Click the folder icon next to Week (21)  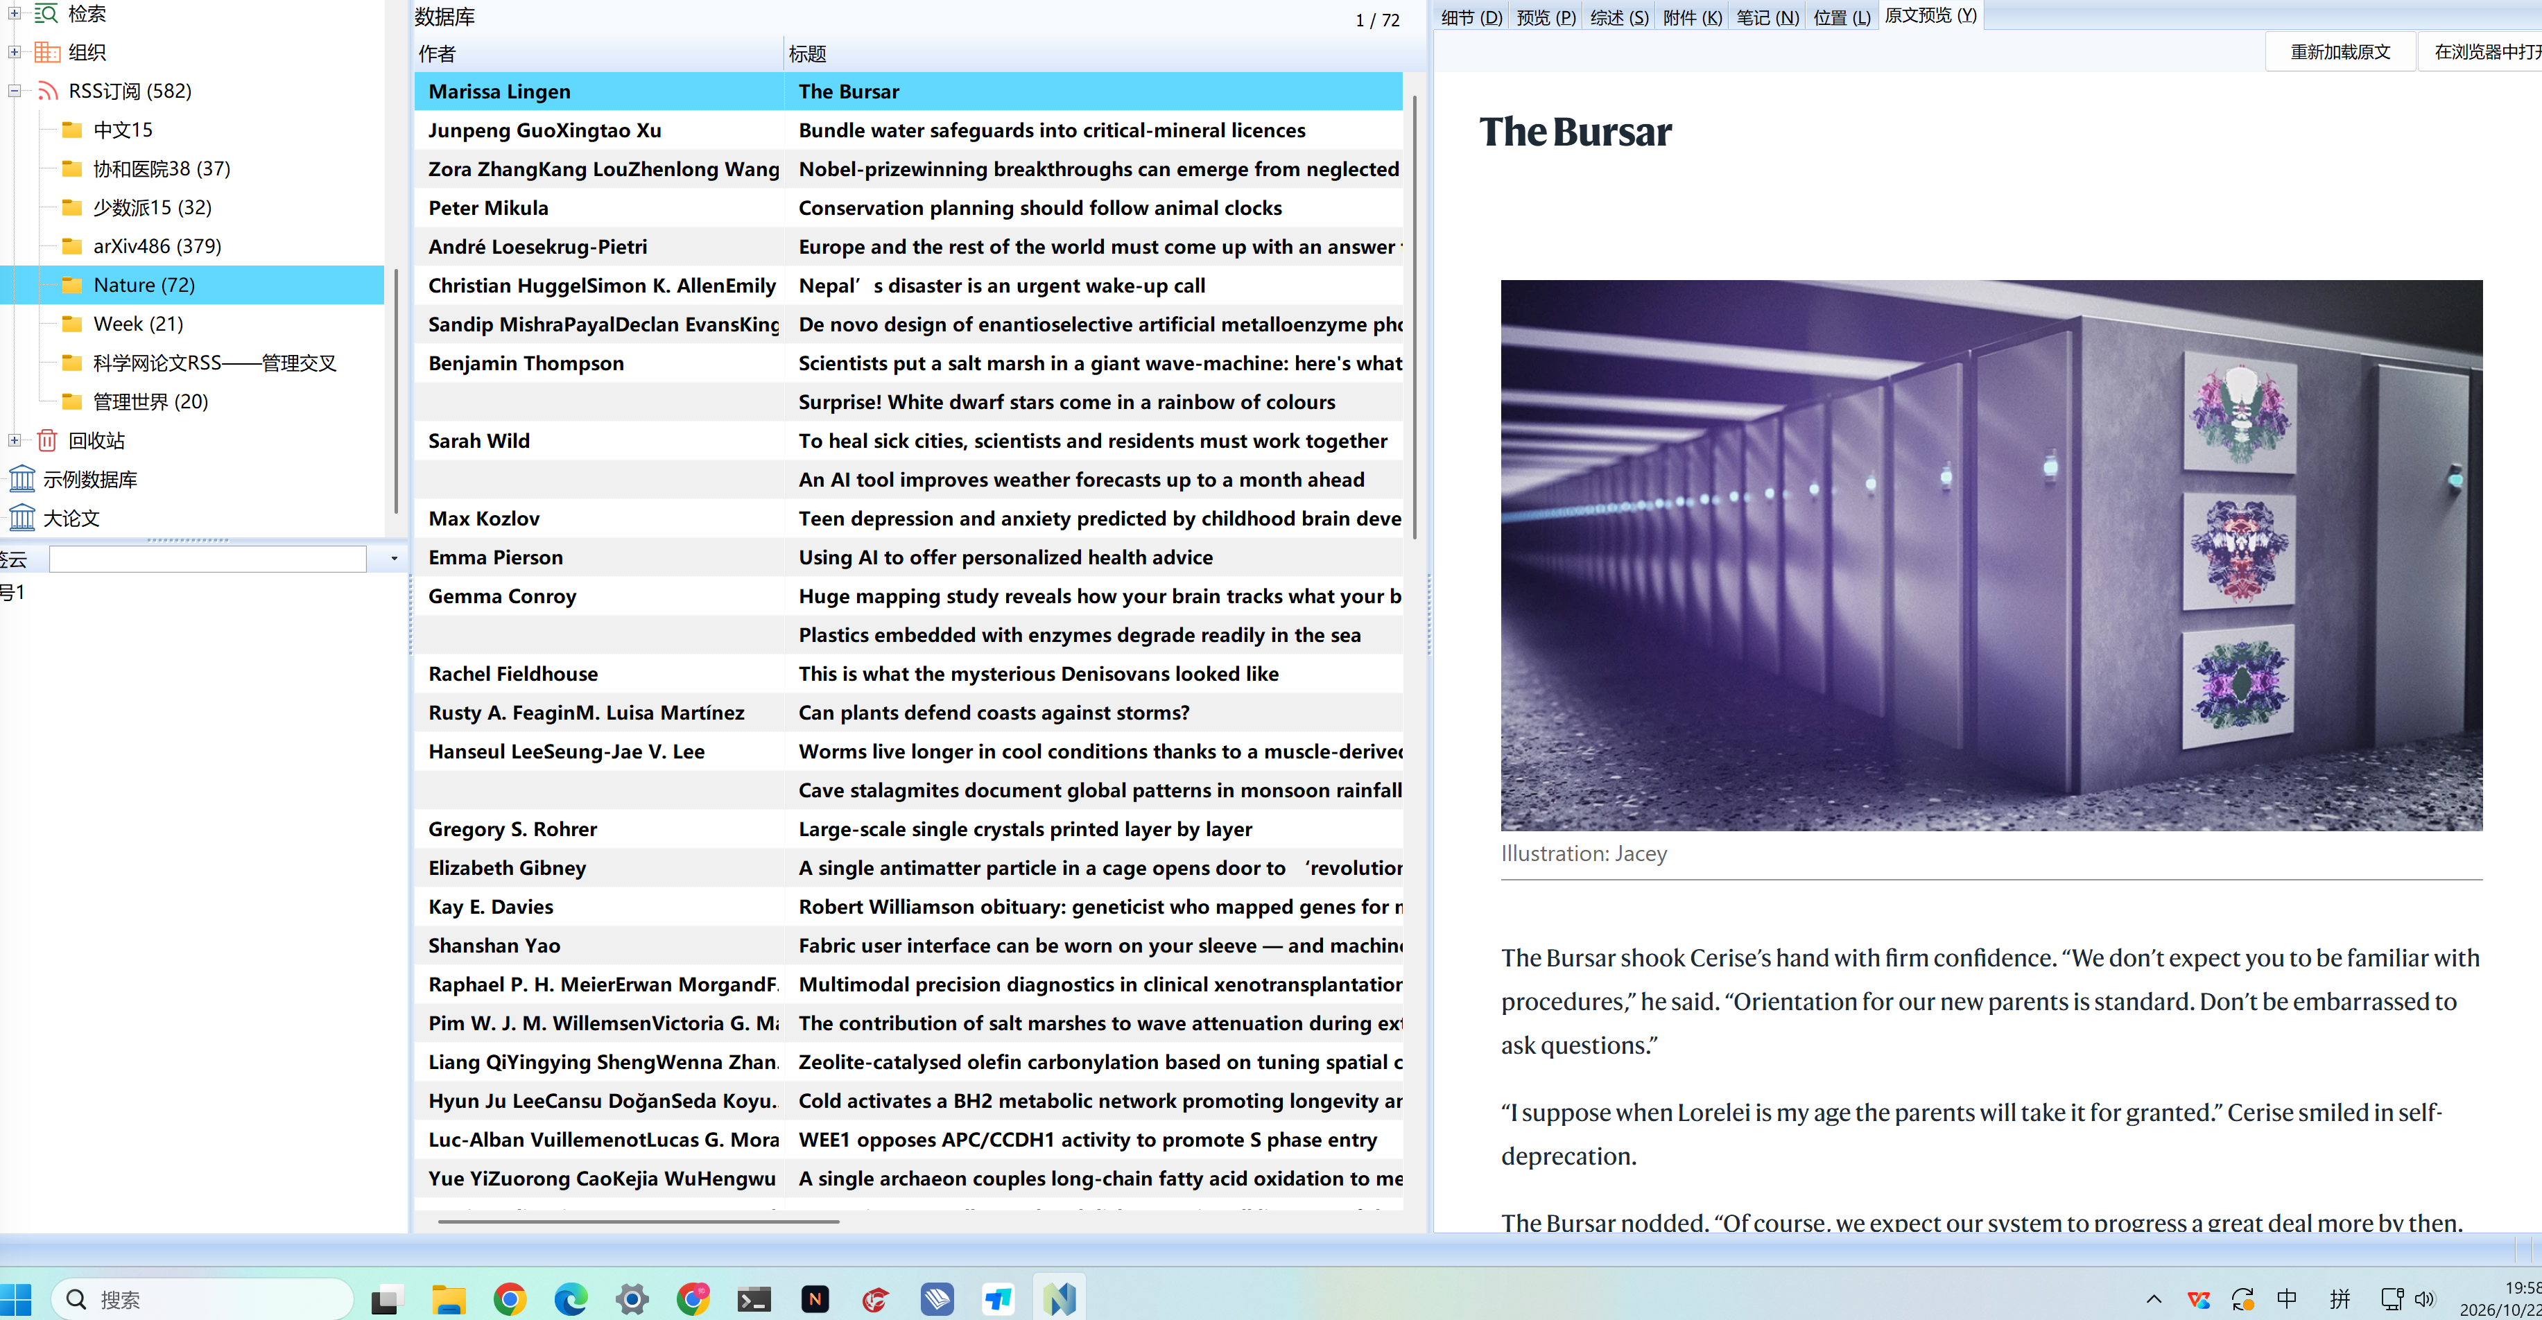[x=72, y=324]
